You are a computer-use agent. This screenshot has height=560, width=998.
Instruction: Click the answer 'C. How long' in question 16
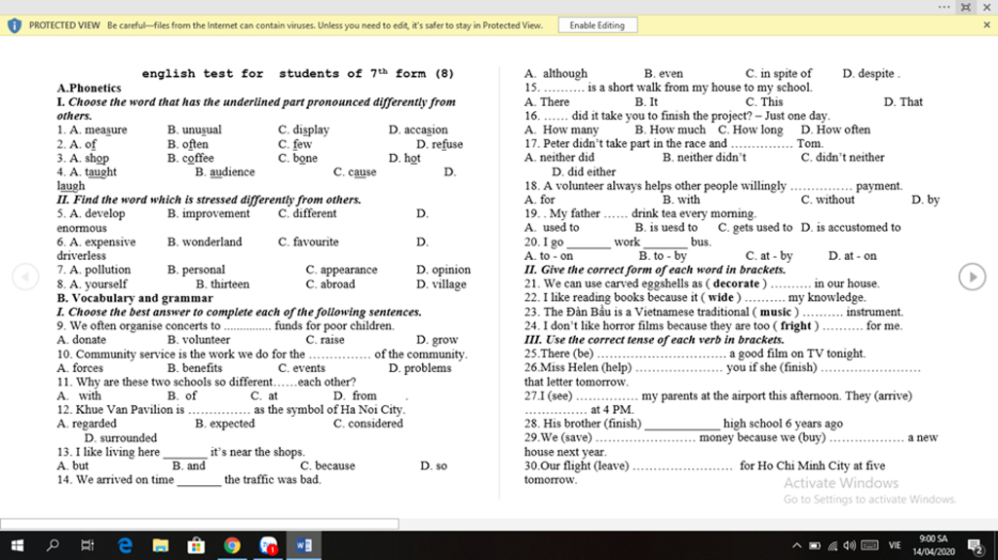[750, 130]
